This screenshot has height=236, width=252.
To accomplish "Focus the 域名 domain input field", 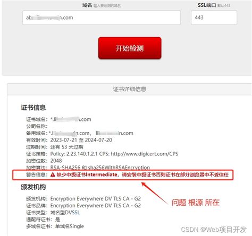I will coord(102,18).
